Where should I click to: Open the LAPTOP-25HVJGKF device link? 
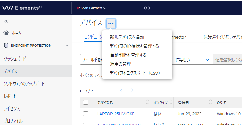(116, 114)
